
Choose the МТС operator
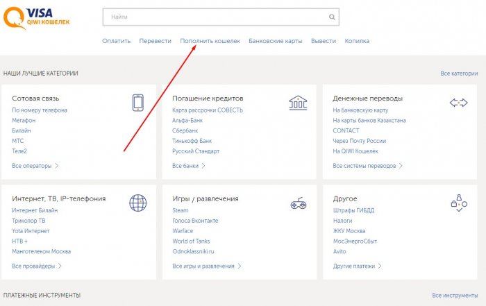click(17, 141)
